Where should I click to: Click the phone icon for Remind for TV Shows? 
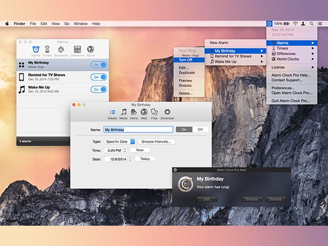tap(21, 77)
